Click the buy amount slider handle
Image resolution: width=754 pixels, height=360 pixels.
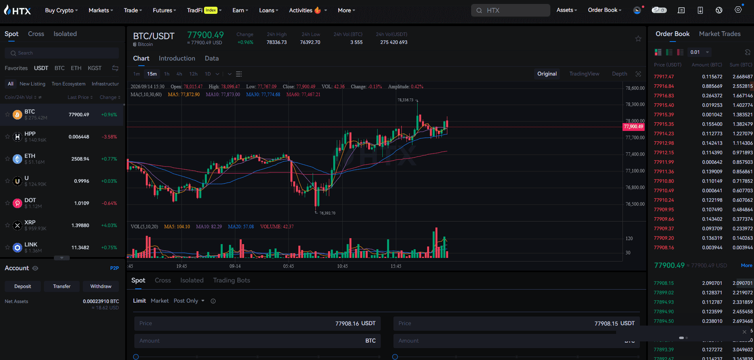point(136,357)
